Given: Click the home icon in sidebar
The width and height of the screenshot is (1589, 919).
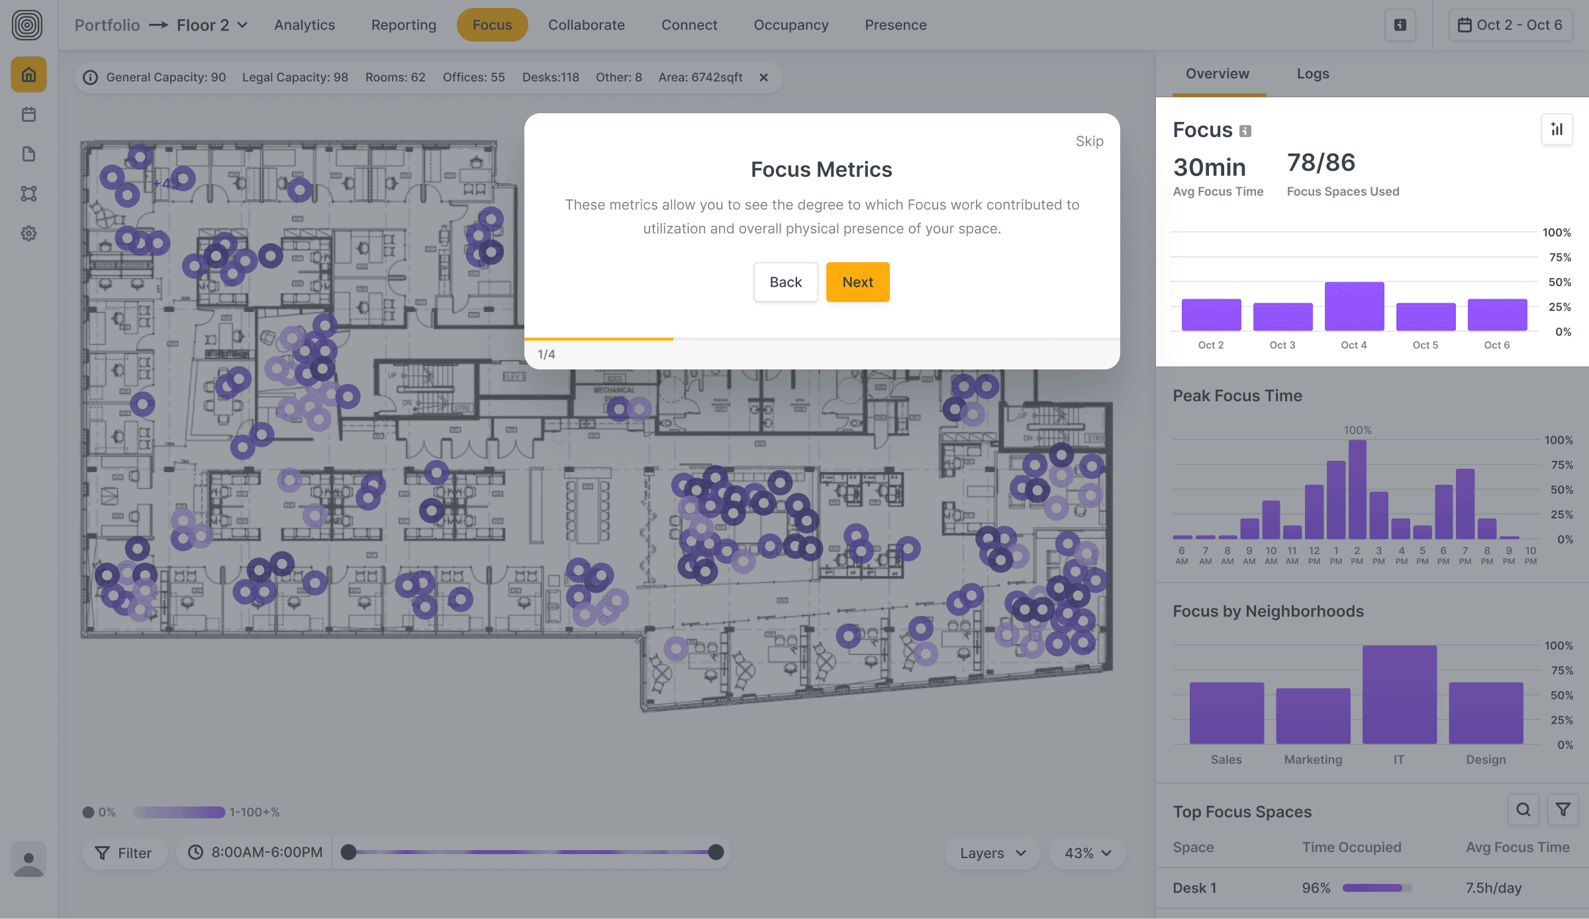Looking at the screenshot, I should pyautogui.click(x=28, y=75).
